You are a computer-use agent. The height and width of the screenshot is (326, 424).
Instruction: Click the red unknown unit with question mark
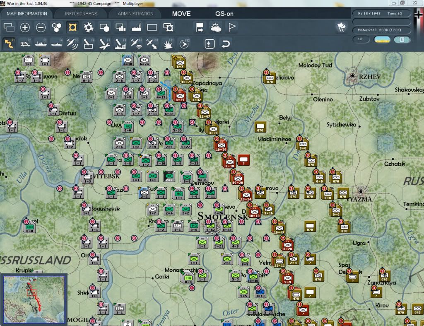point(243,160)
